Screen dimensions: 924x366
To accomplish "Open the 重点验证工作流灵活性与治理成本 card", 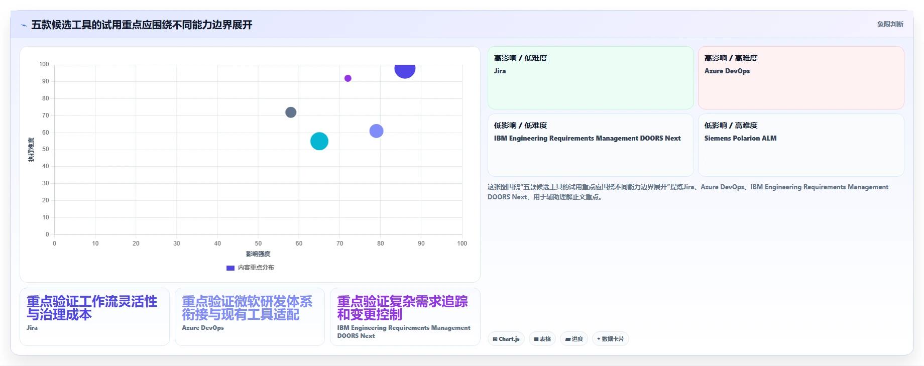I will click(94, 317).
